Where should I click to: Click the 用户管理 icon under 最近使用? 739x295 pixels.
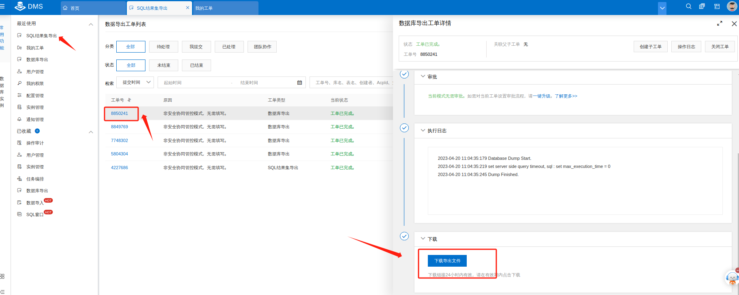pos(19,72)
